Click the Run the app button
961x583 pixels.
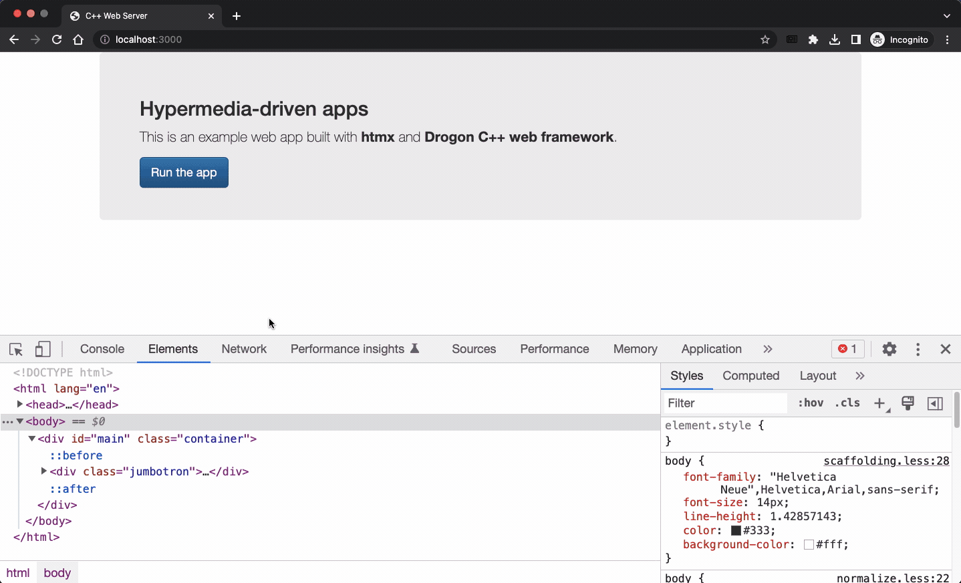point(184,173)
